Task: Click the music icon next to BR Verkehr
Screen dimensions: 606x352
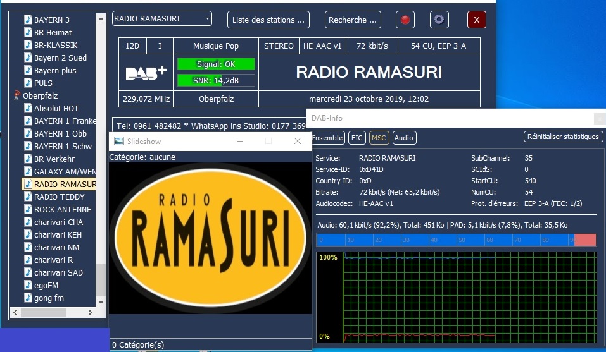Action: [x=28, y=159]
